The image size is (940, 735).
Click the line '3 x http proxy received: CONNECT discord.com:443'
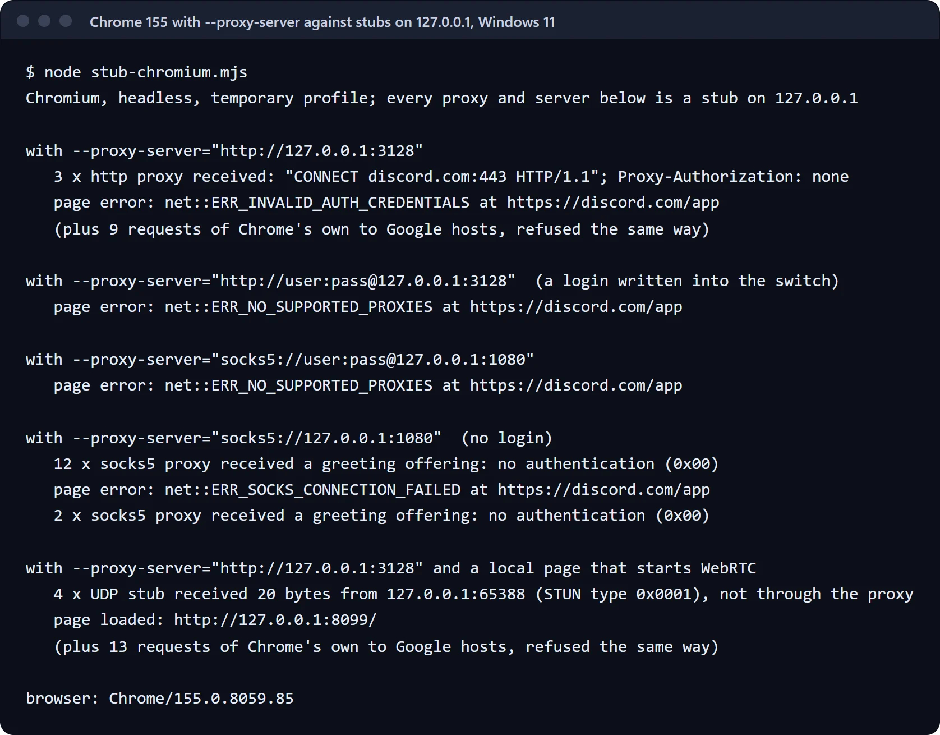coord(451,177)
